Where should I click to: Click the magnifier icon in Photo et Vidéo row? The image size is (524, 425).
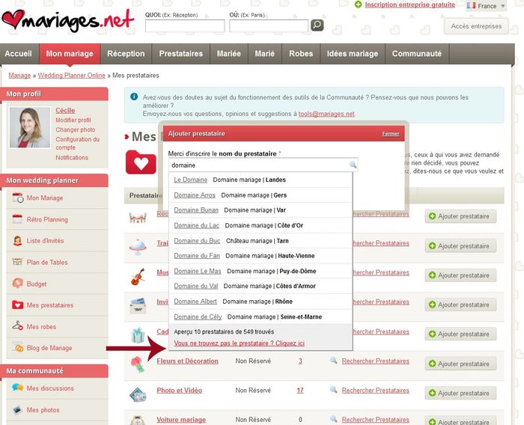coord(333,390)
